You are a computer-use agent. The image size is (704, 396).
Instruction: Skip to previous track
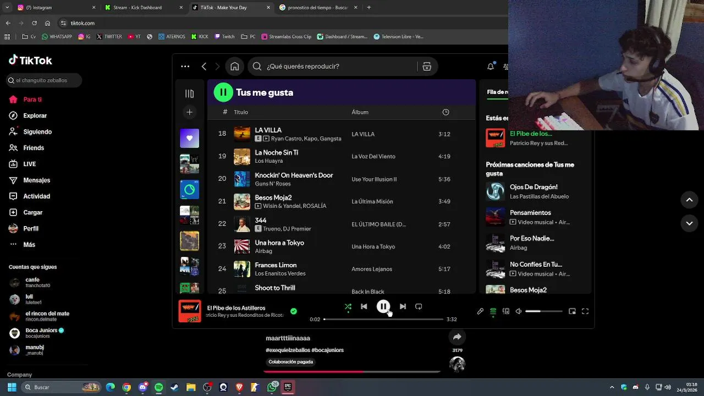[x=364, y=306]
